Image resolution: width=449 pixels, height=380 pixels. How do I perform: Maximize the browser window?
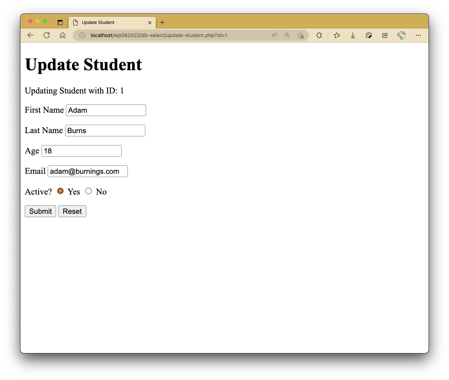[x=45, y=21]
